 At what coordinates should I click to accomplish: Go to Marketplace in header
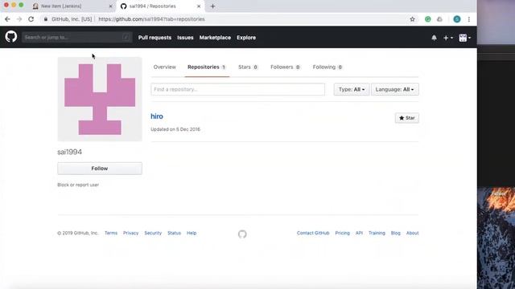(x=215, y=38)
